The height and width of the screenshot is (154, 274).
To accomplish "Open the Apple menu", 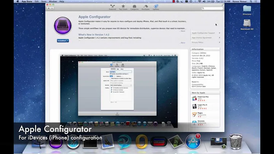I will pos(18,2).
